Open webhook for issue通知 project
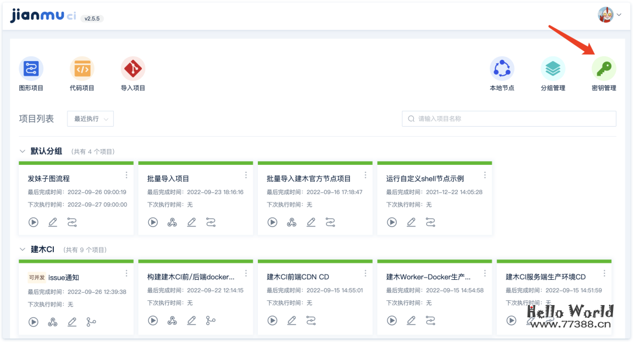The width and height of the screenshot is (633, 342). click(53, 322)
